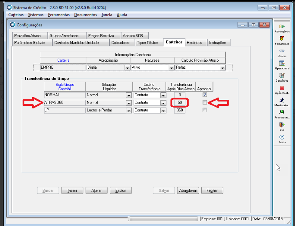
Task: Open the Ferramentas menu
Action: [x=59, y=15]
